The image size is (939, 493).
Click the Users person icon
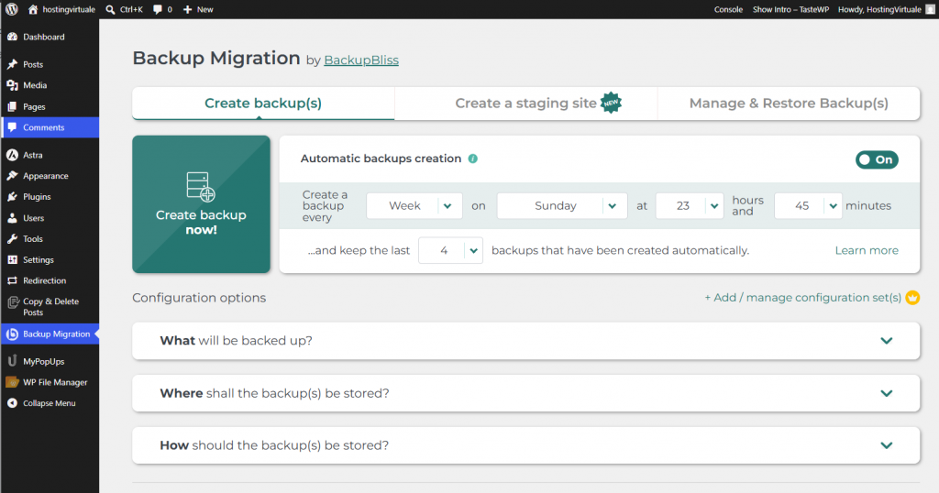pyautogui.click(x=13, y=218)
